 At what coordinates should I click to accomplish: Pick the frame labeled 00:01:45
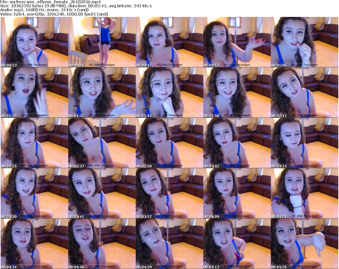(x=169, y=93)
